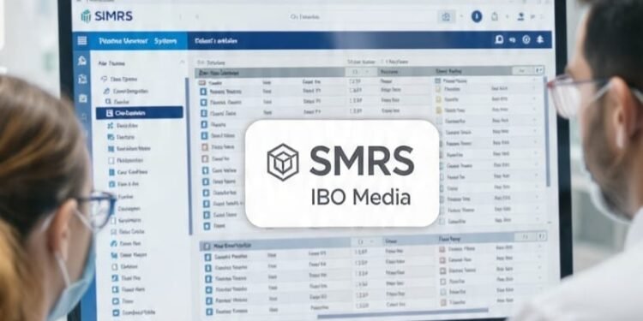Open the user profile icon in the top bar
643x321 pixels.
520,16
